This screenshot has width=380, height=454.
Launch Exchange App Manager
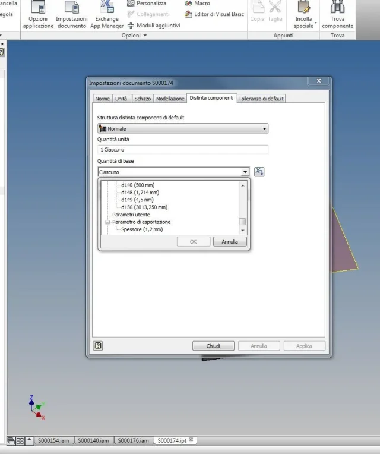(107, 14)
